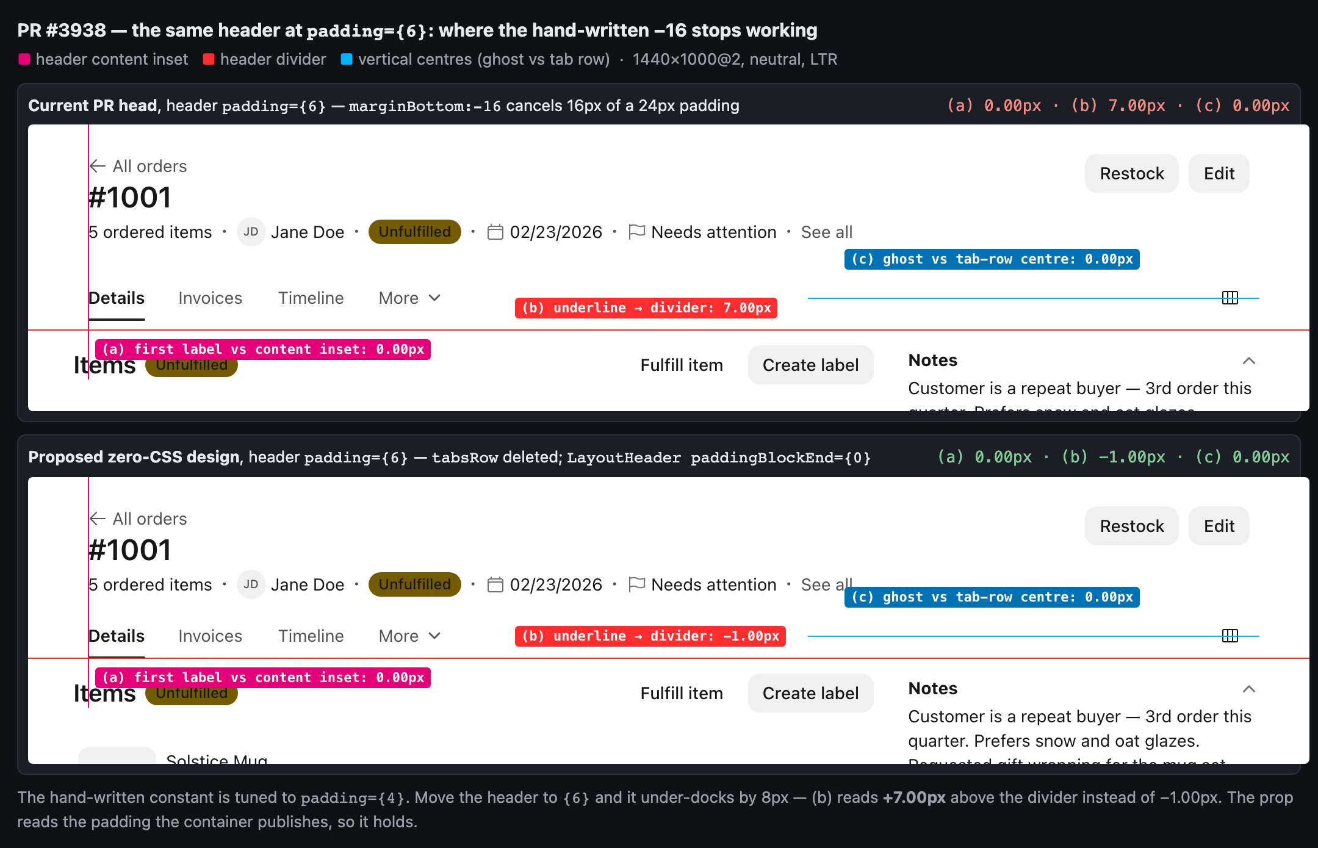Click the Unfulfilled badge beside Jane Doe in the Proposed zero-CSS design panel
The height and width of the screenshot is (848, 1318).
(x=415, y=584)
